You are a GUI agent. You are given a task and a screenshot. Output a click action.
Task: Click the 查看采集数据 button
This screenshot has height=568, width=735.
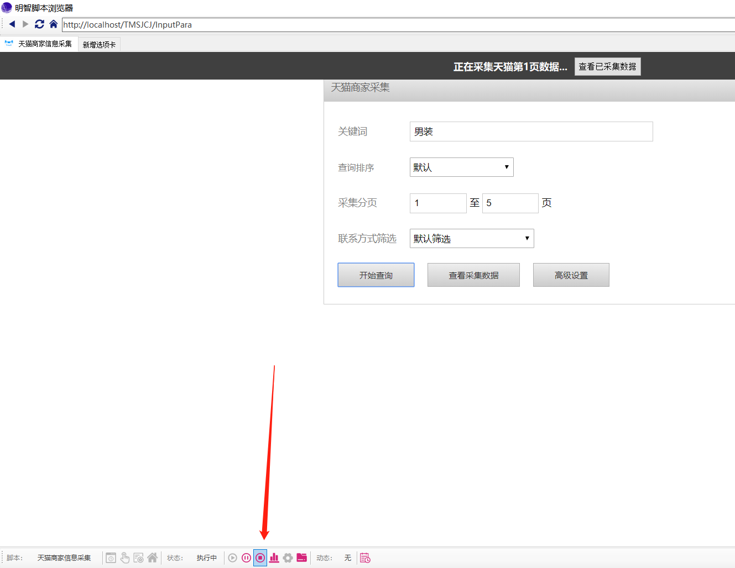473,275
